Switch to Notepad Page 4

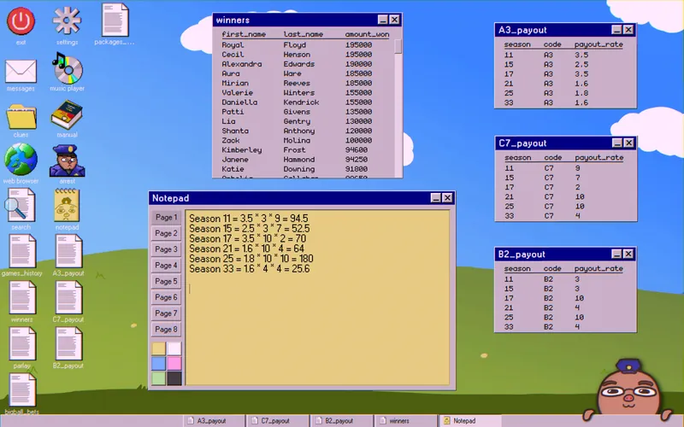[166, 265]
